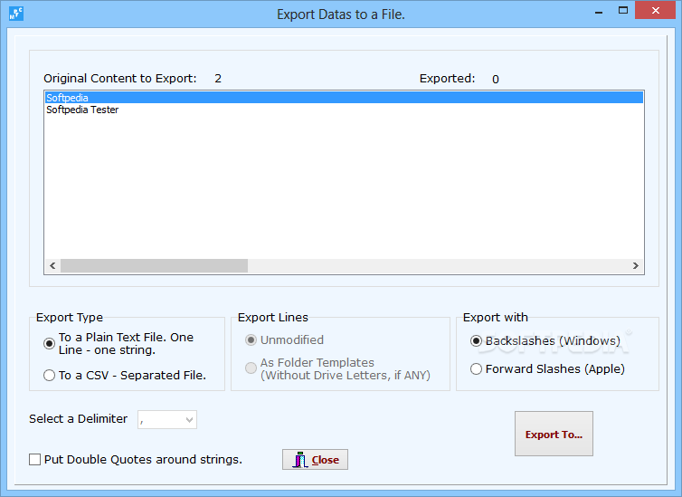This screenshot has width=682, height=497.
Task: Click the 'Original Content to Export:' label
Action: [x=120, y=79]
